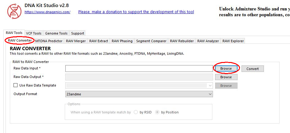Expand the Output Format dropdown
290x133 pixels.
tap(139, 94)
